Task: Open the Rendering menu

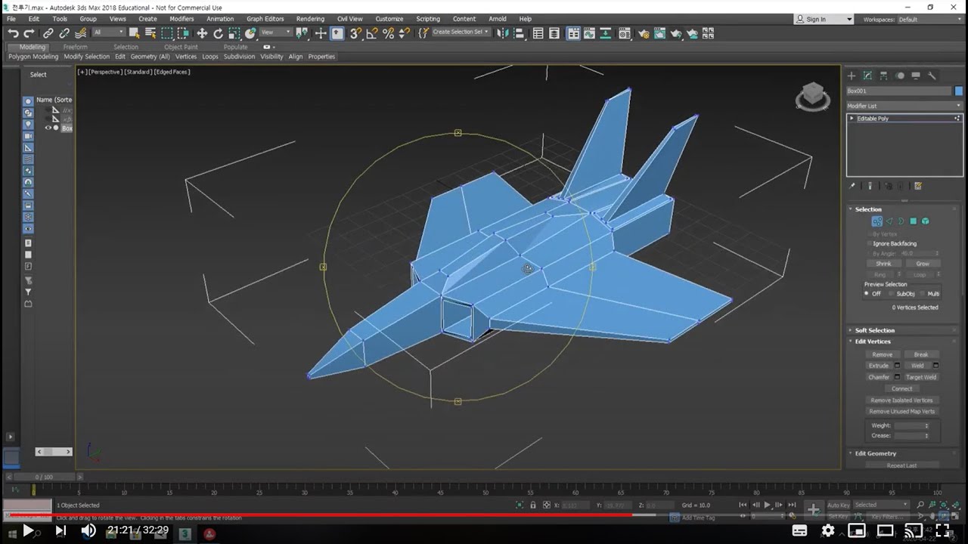Action: (x=310, y=19)
